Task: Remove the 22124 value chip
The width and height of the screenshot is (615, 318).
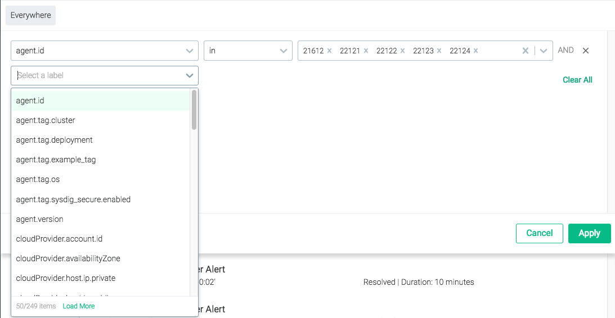Action: pos(475,51)
